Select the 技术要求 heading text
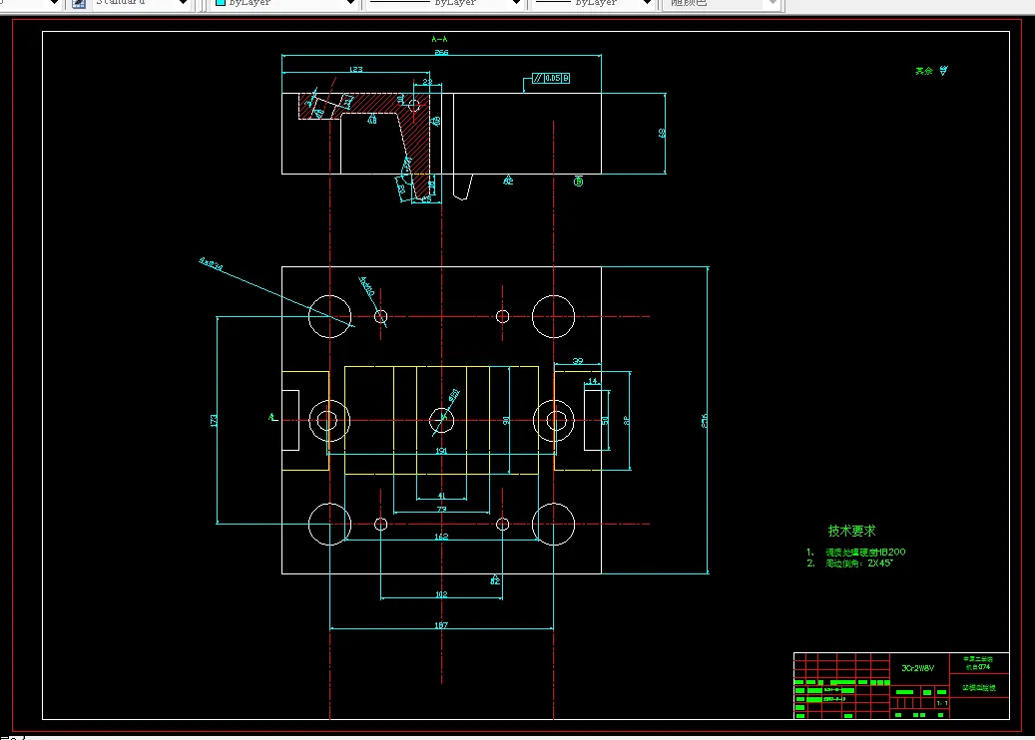Image resolution: width=1035 pixels, height=740 pixels. click(x=851, y=531)
